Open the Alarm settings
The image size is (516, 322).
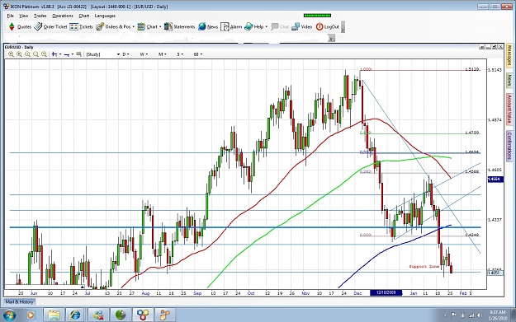[231, 27]
